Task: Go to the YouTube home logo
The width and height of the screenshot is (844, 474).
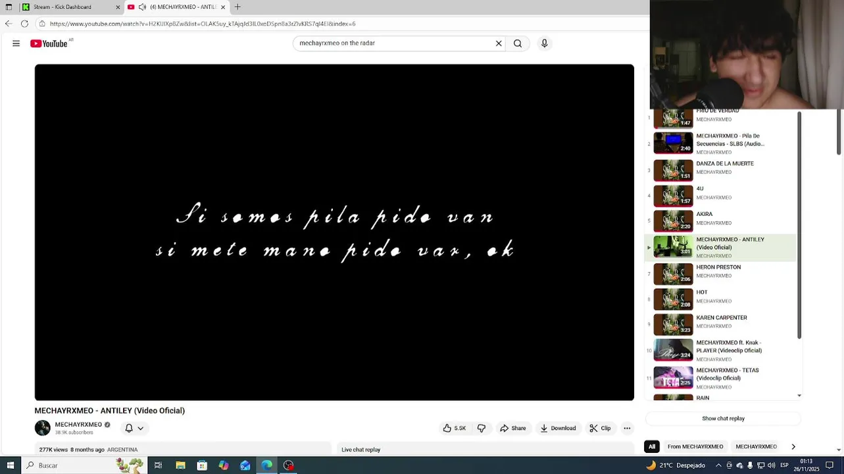Action: [x=49, y=43]
